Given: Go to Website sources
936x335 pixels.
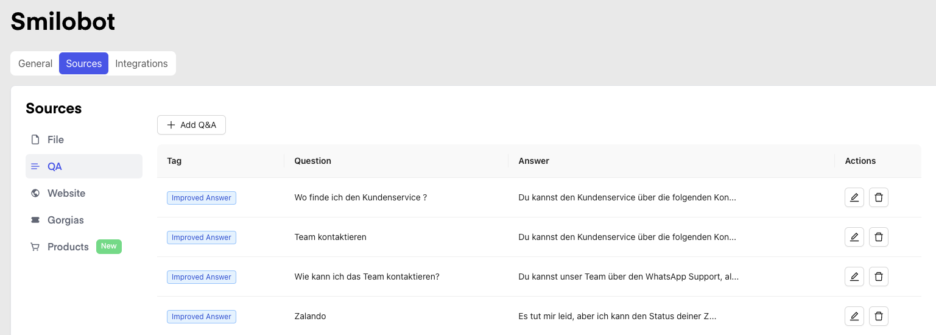Looking at the screenshot, I should pyautogui.click(x=66, y=193).
